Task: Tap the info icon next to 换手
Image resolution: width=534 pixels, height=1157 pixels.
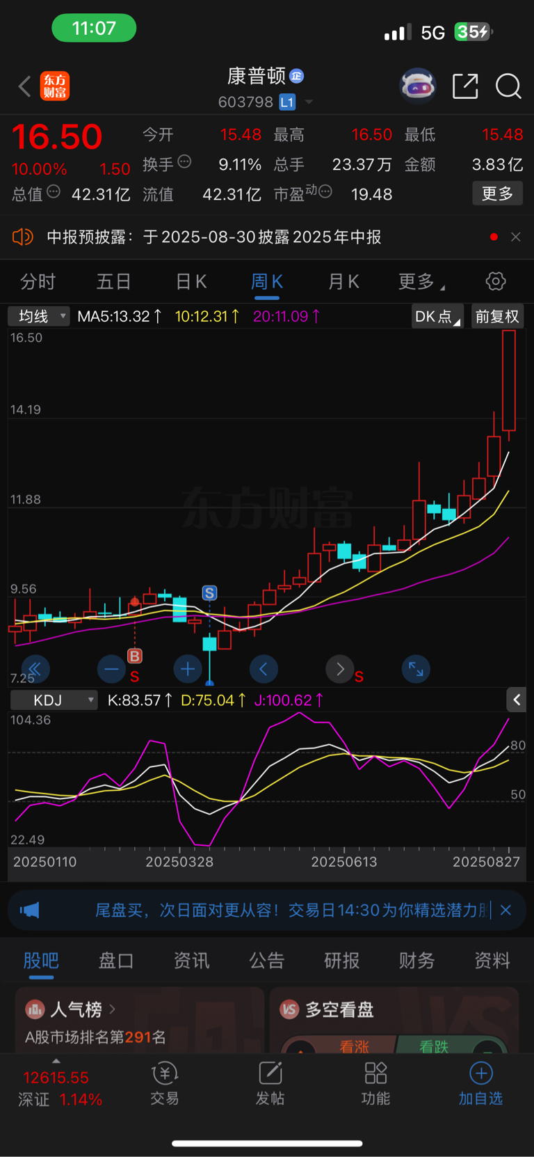Action: [x=184, y=162]
